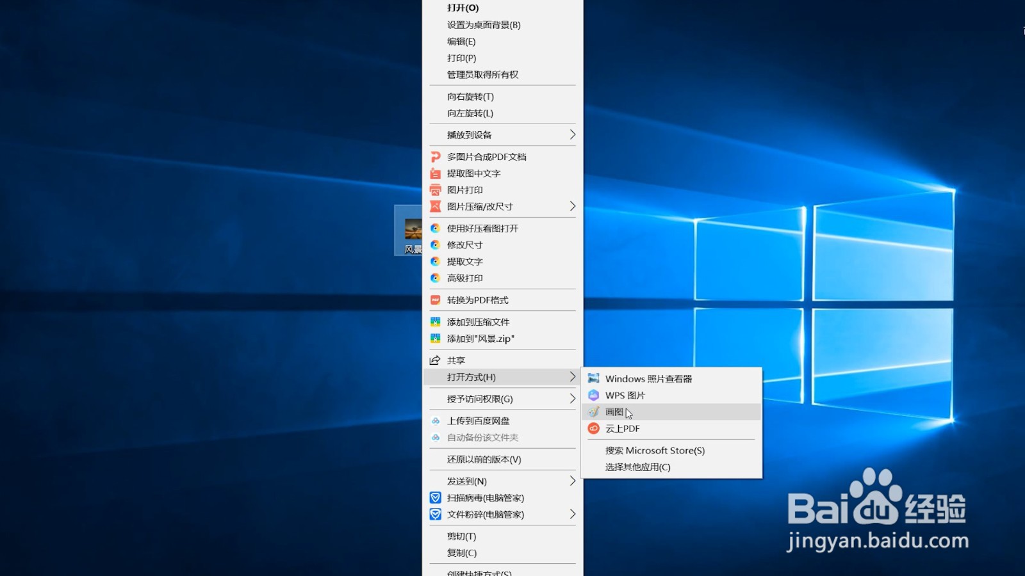The image size is (1025, 576).
Task: Click the icon beside 修改尺寸
Action: click(435, 245)
